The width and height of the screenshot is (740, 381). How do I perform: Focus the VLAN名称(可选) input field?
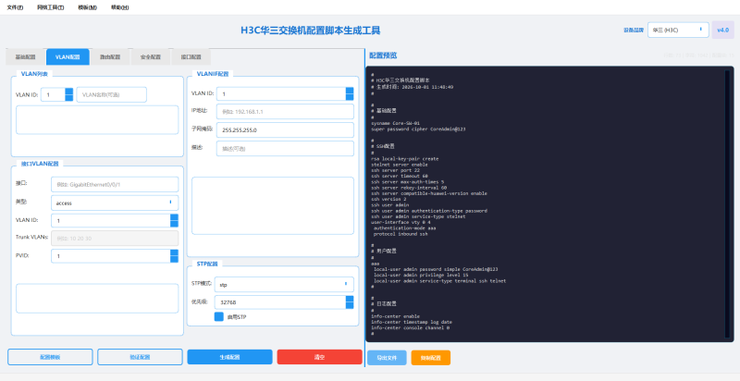coord(111,94)
